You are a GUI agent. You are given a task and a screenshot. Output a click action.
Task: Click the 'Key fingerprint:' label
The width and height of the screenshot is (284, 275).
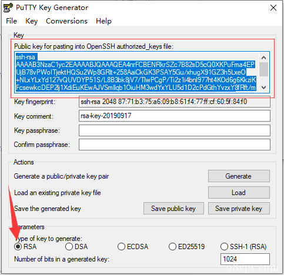click(35, 102)
